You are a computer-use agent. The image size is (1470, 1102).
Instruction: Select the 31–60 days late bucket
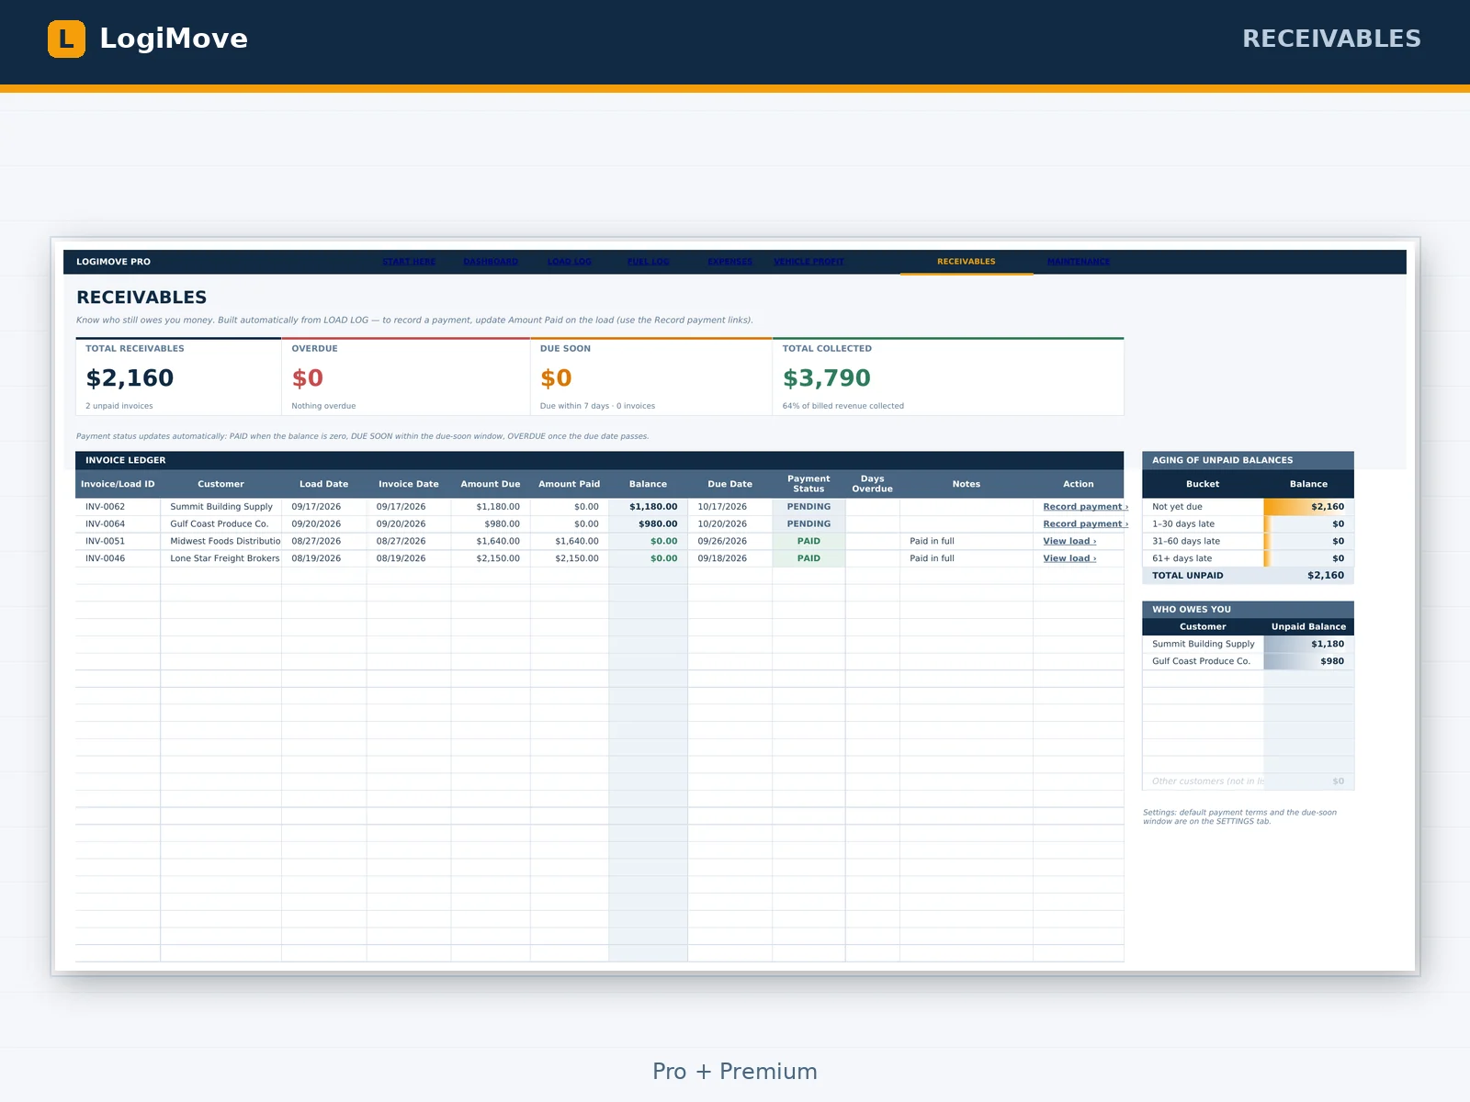[1249, 542]
